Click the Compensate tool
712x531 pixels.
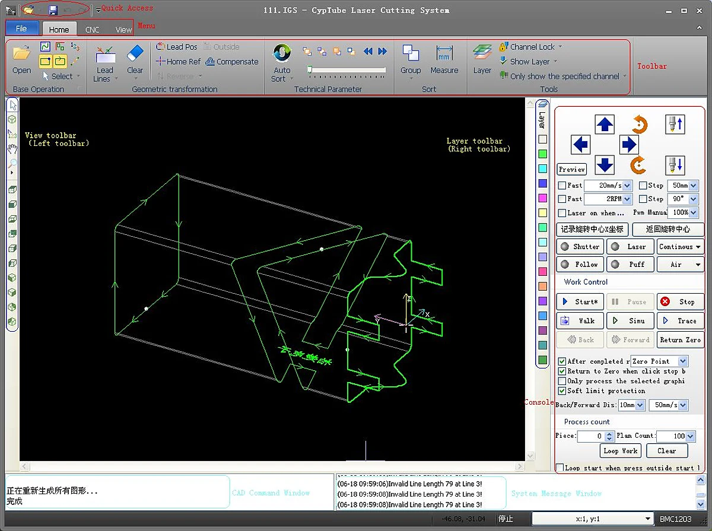(232, 62)
